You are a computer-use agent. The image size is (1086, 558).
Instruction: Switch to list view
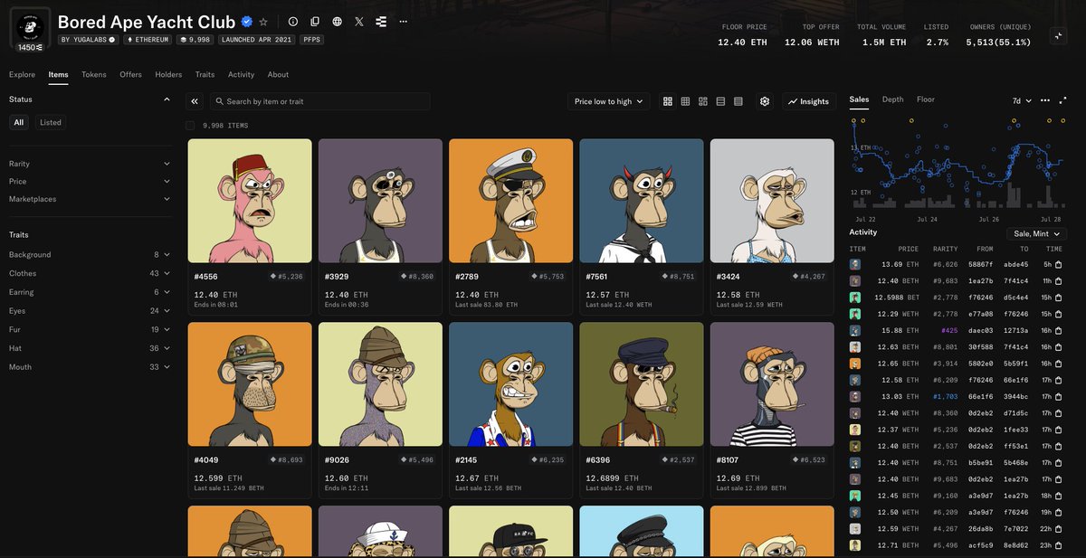(x=720, y=101)
